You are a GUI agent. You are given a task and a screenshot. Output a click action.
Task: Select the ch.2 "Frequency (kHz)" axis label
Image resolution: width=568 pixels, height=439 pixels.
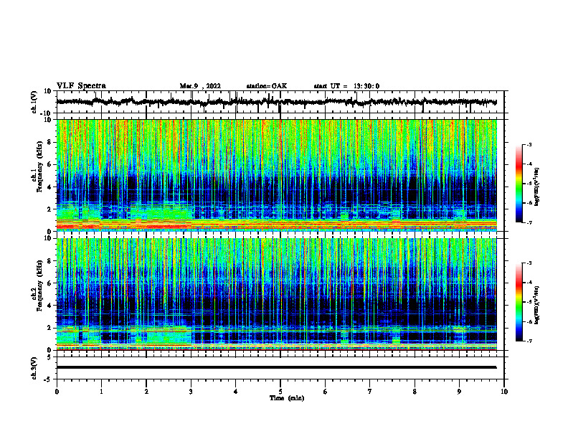[40, 285]
